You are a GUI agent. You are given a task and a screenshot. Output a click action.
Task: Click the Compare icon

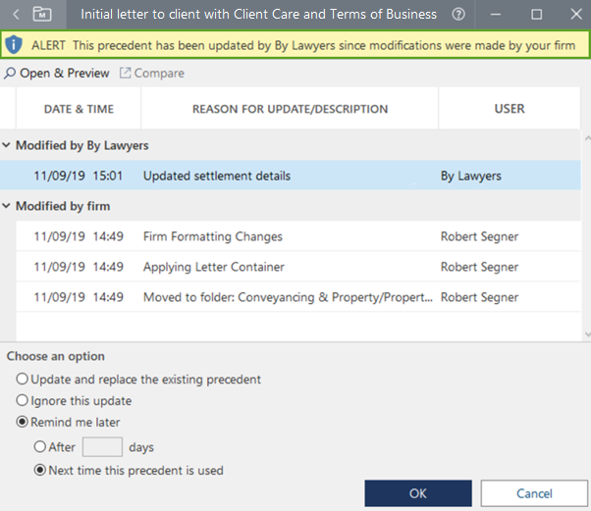125,74
